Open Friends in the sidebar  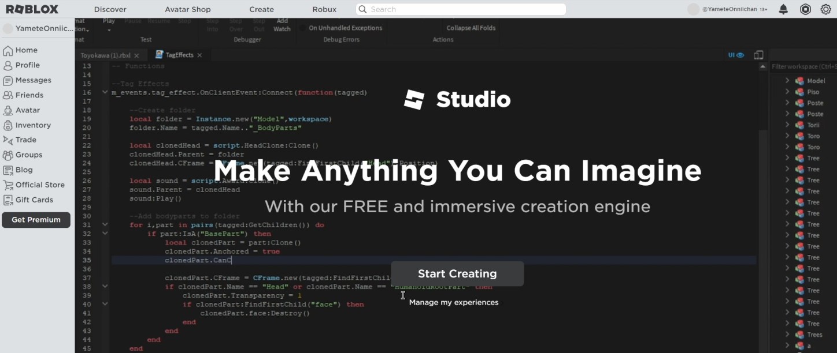29,95
